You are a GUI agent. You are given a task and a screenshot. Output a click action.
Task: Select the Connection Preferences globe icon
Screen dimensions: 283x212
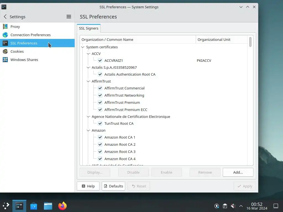click(5, 35)
